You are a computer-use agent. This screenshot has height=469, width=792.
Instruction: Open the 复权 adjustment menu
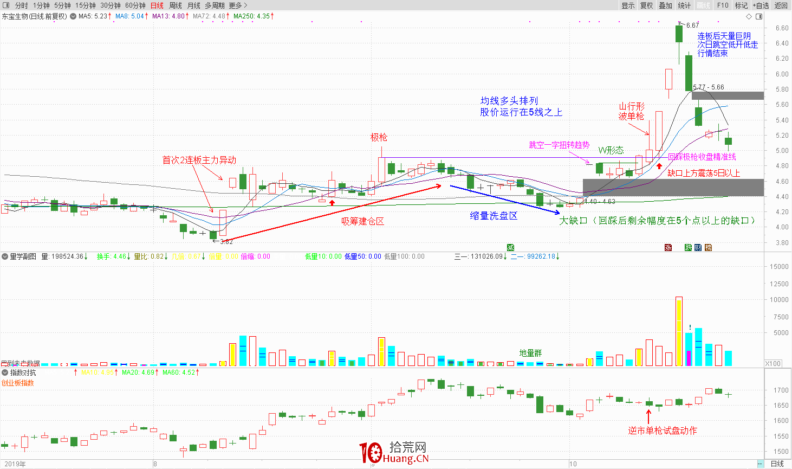[x=647, y=5]
